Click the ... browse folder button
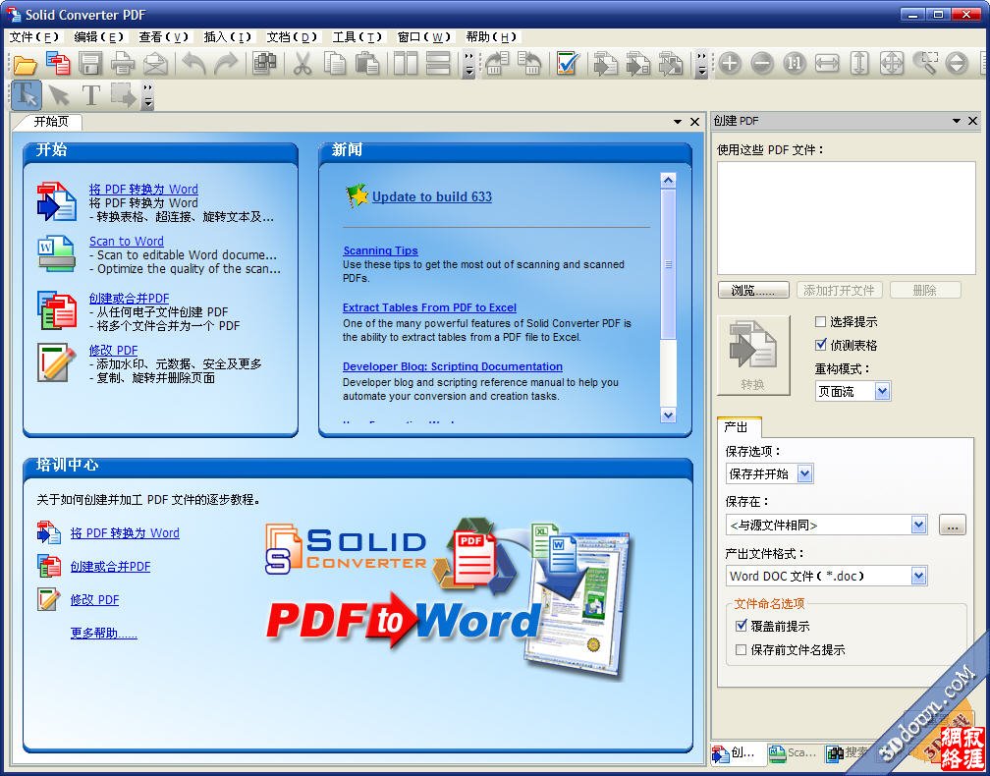 point(952,525)
